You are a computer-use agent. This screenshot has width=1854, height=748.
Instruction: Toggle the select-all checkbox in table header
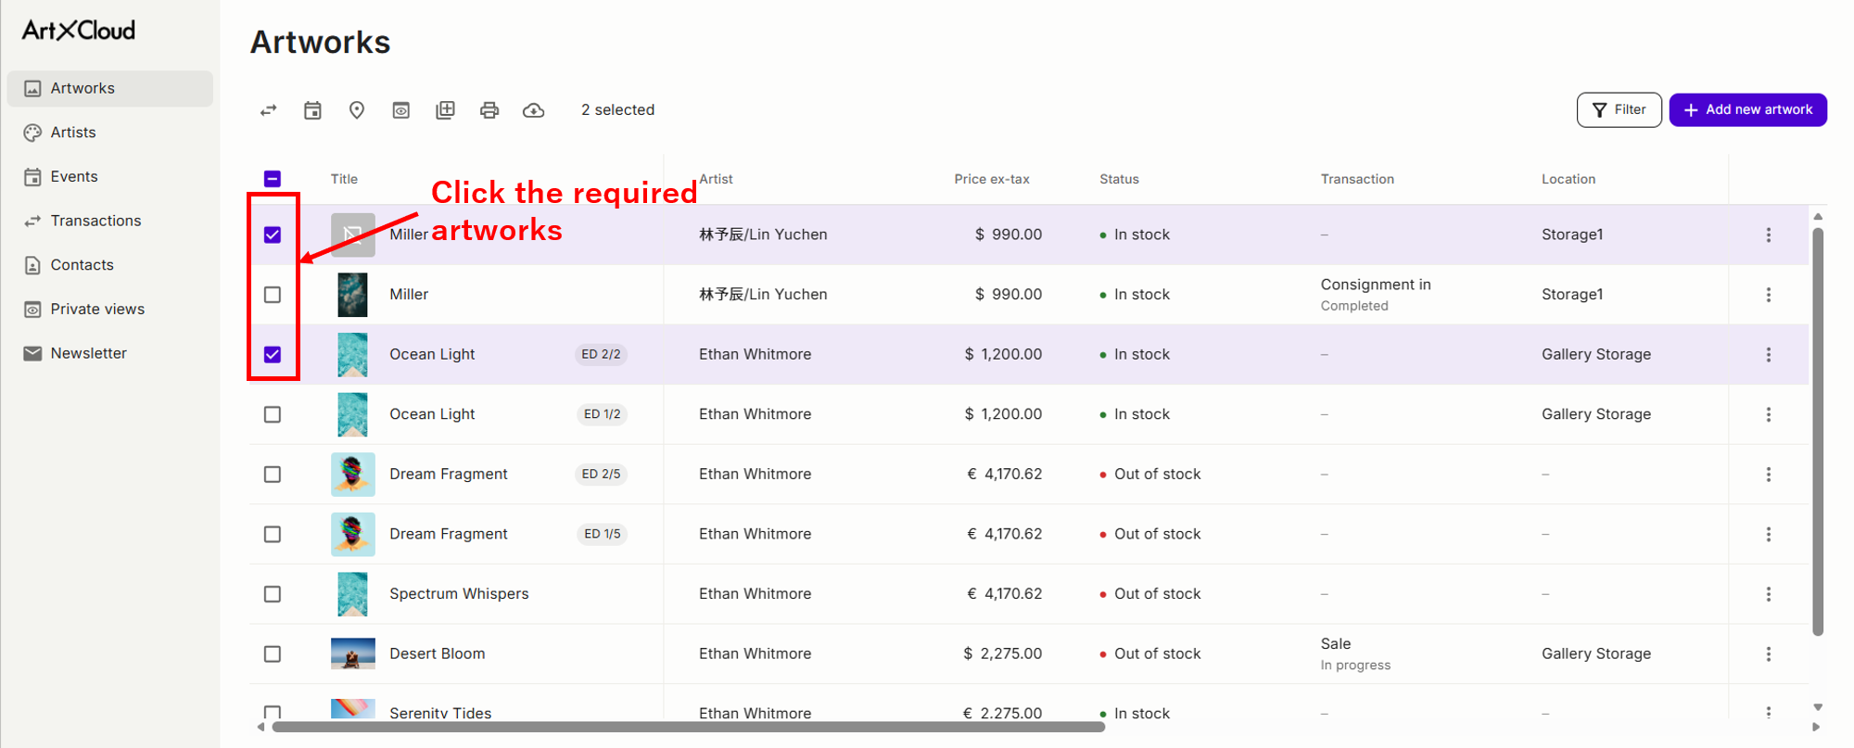[273, 179]
